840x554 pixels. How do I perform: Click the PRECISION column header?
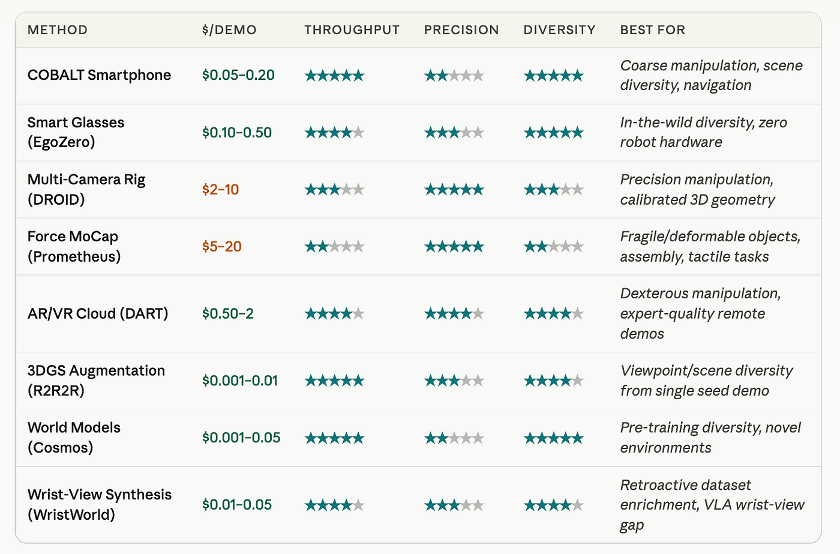[x=461, y=30]
